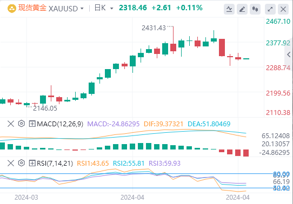The height and width of the screenshot is (204, 293).
Task: Click the 2431.43 high price label
Action: pyautogui.click(x=154, y=28)
